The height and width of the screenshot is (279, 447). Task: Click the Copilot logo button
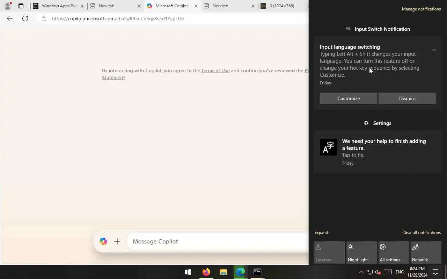103,241
